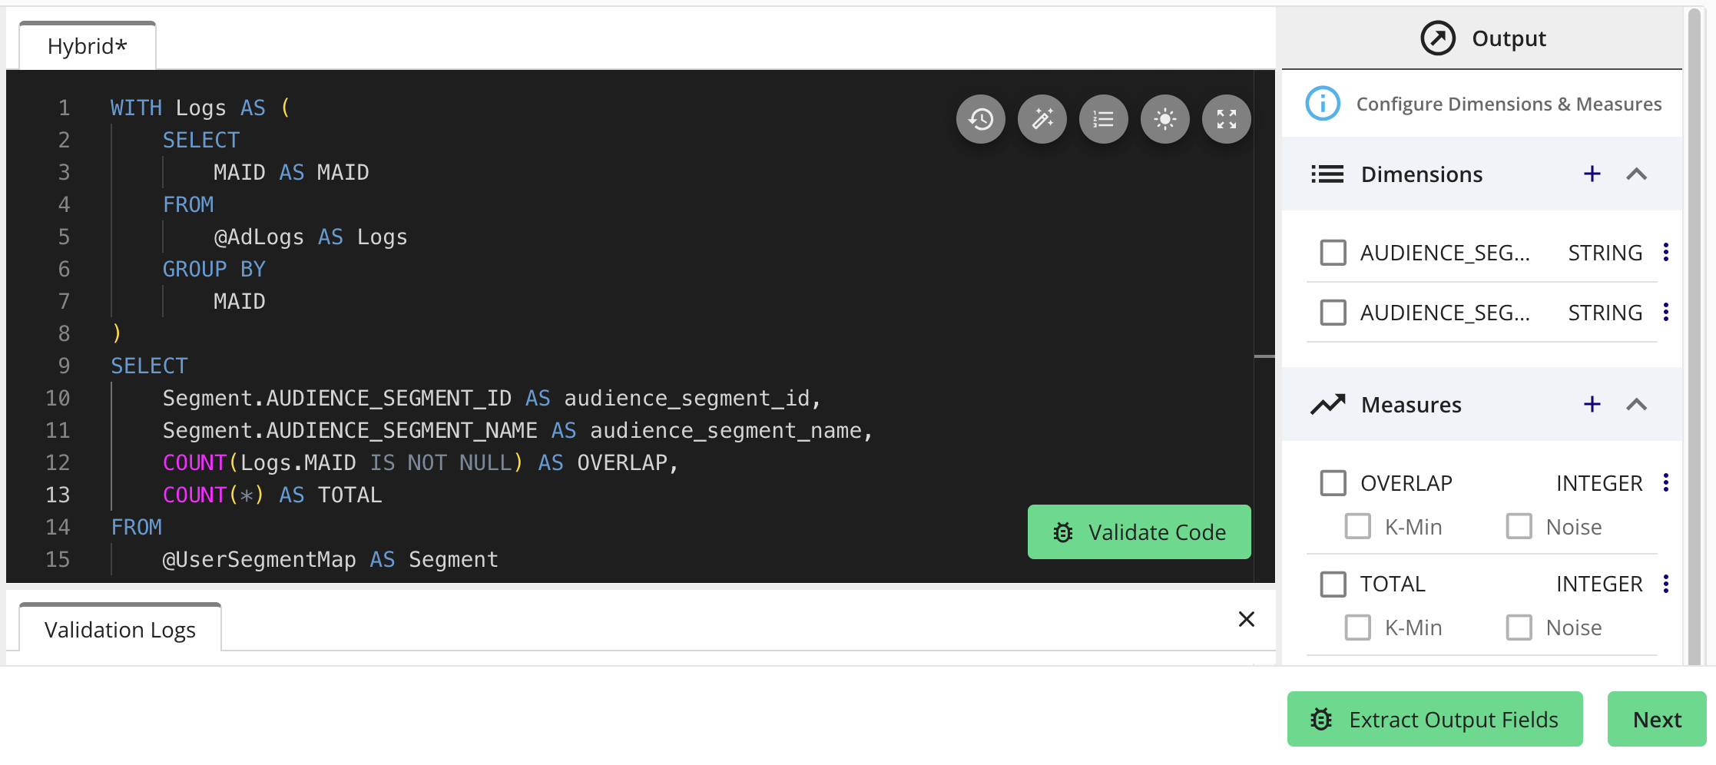Toggle editor light theme sun icon
This screenshot has width=1716, height=765.
[x=1164, y=119]
